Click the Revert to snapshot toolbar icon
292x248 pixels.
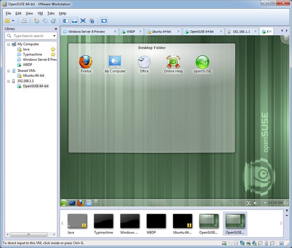(x=45, y=21)
